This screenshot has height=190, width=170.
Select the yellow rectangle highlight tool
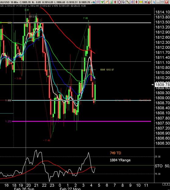pos(141,2)
